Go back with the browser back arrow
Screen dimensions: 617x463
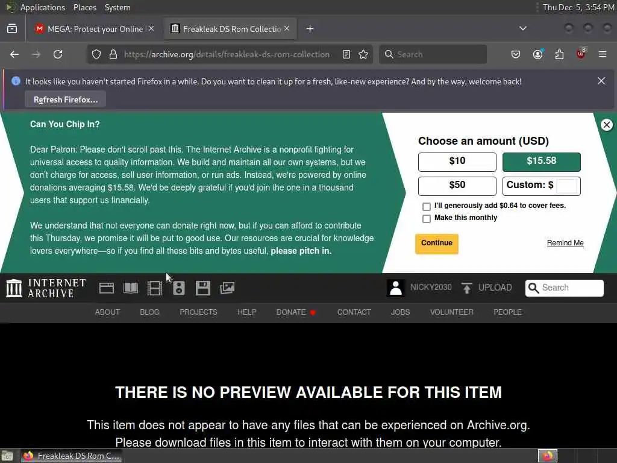pyautogui.click(x=14, y=54)
